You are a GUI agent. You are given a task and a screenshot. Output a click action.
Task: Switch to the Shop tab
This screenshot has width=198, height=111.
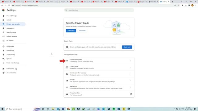(142, 2)
